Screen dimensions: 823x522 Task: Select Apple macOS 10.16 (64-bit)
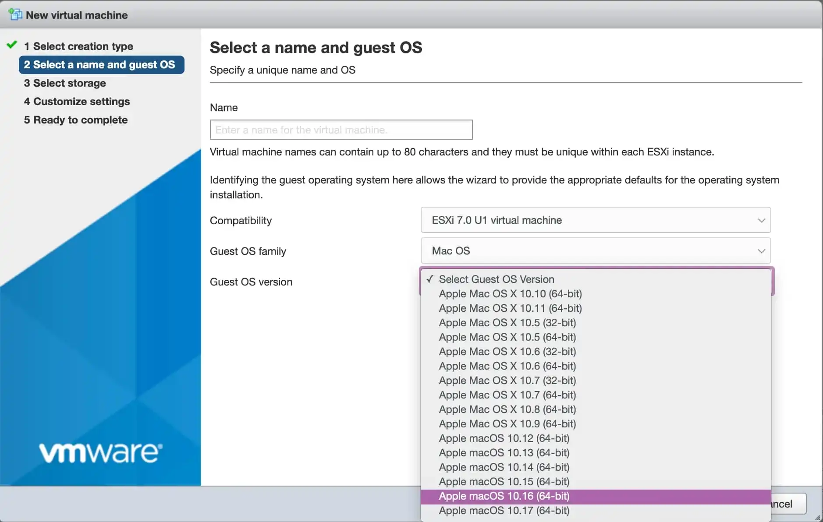[x=504, y=496]
